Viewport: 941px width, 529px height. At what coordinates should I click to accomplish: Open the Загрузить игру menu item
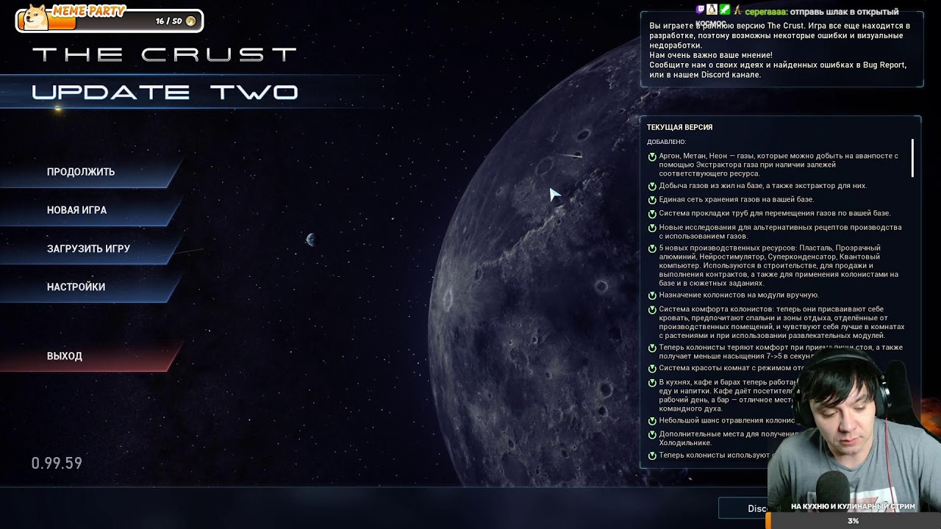[90, 249]
